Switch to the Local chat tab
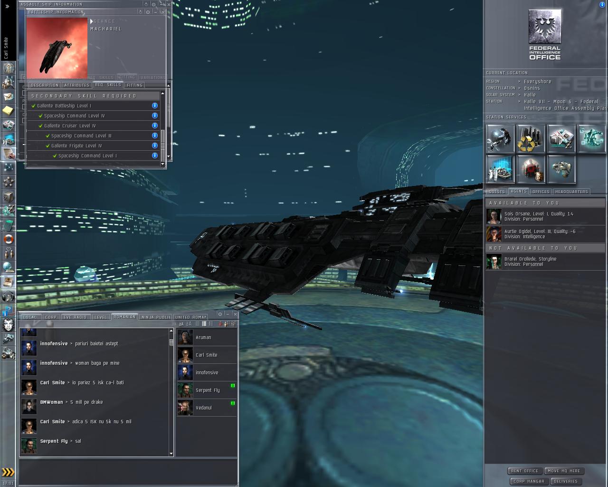This screenshot has width=608, height=487. pos(30,317)
